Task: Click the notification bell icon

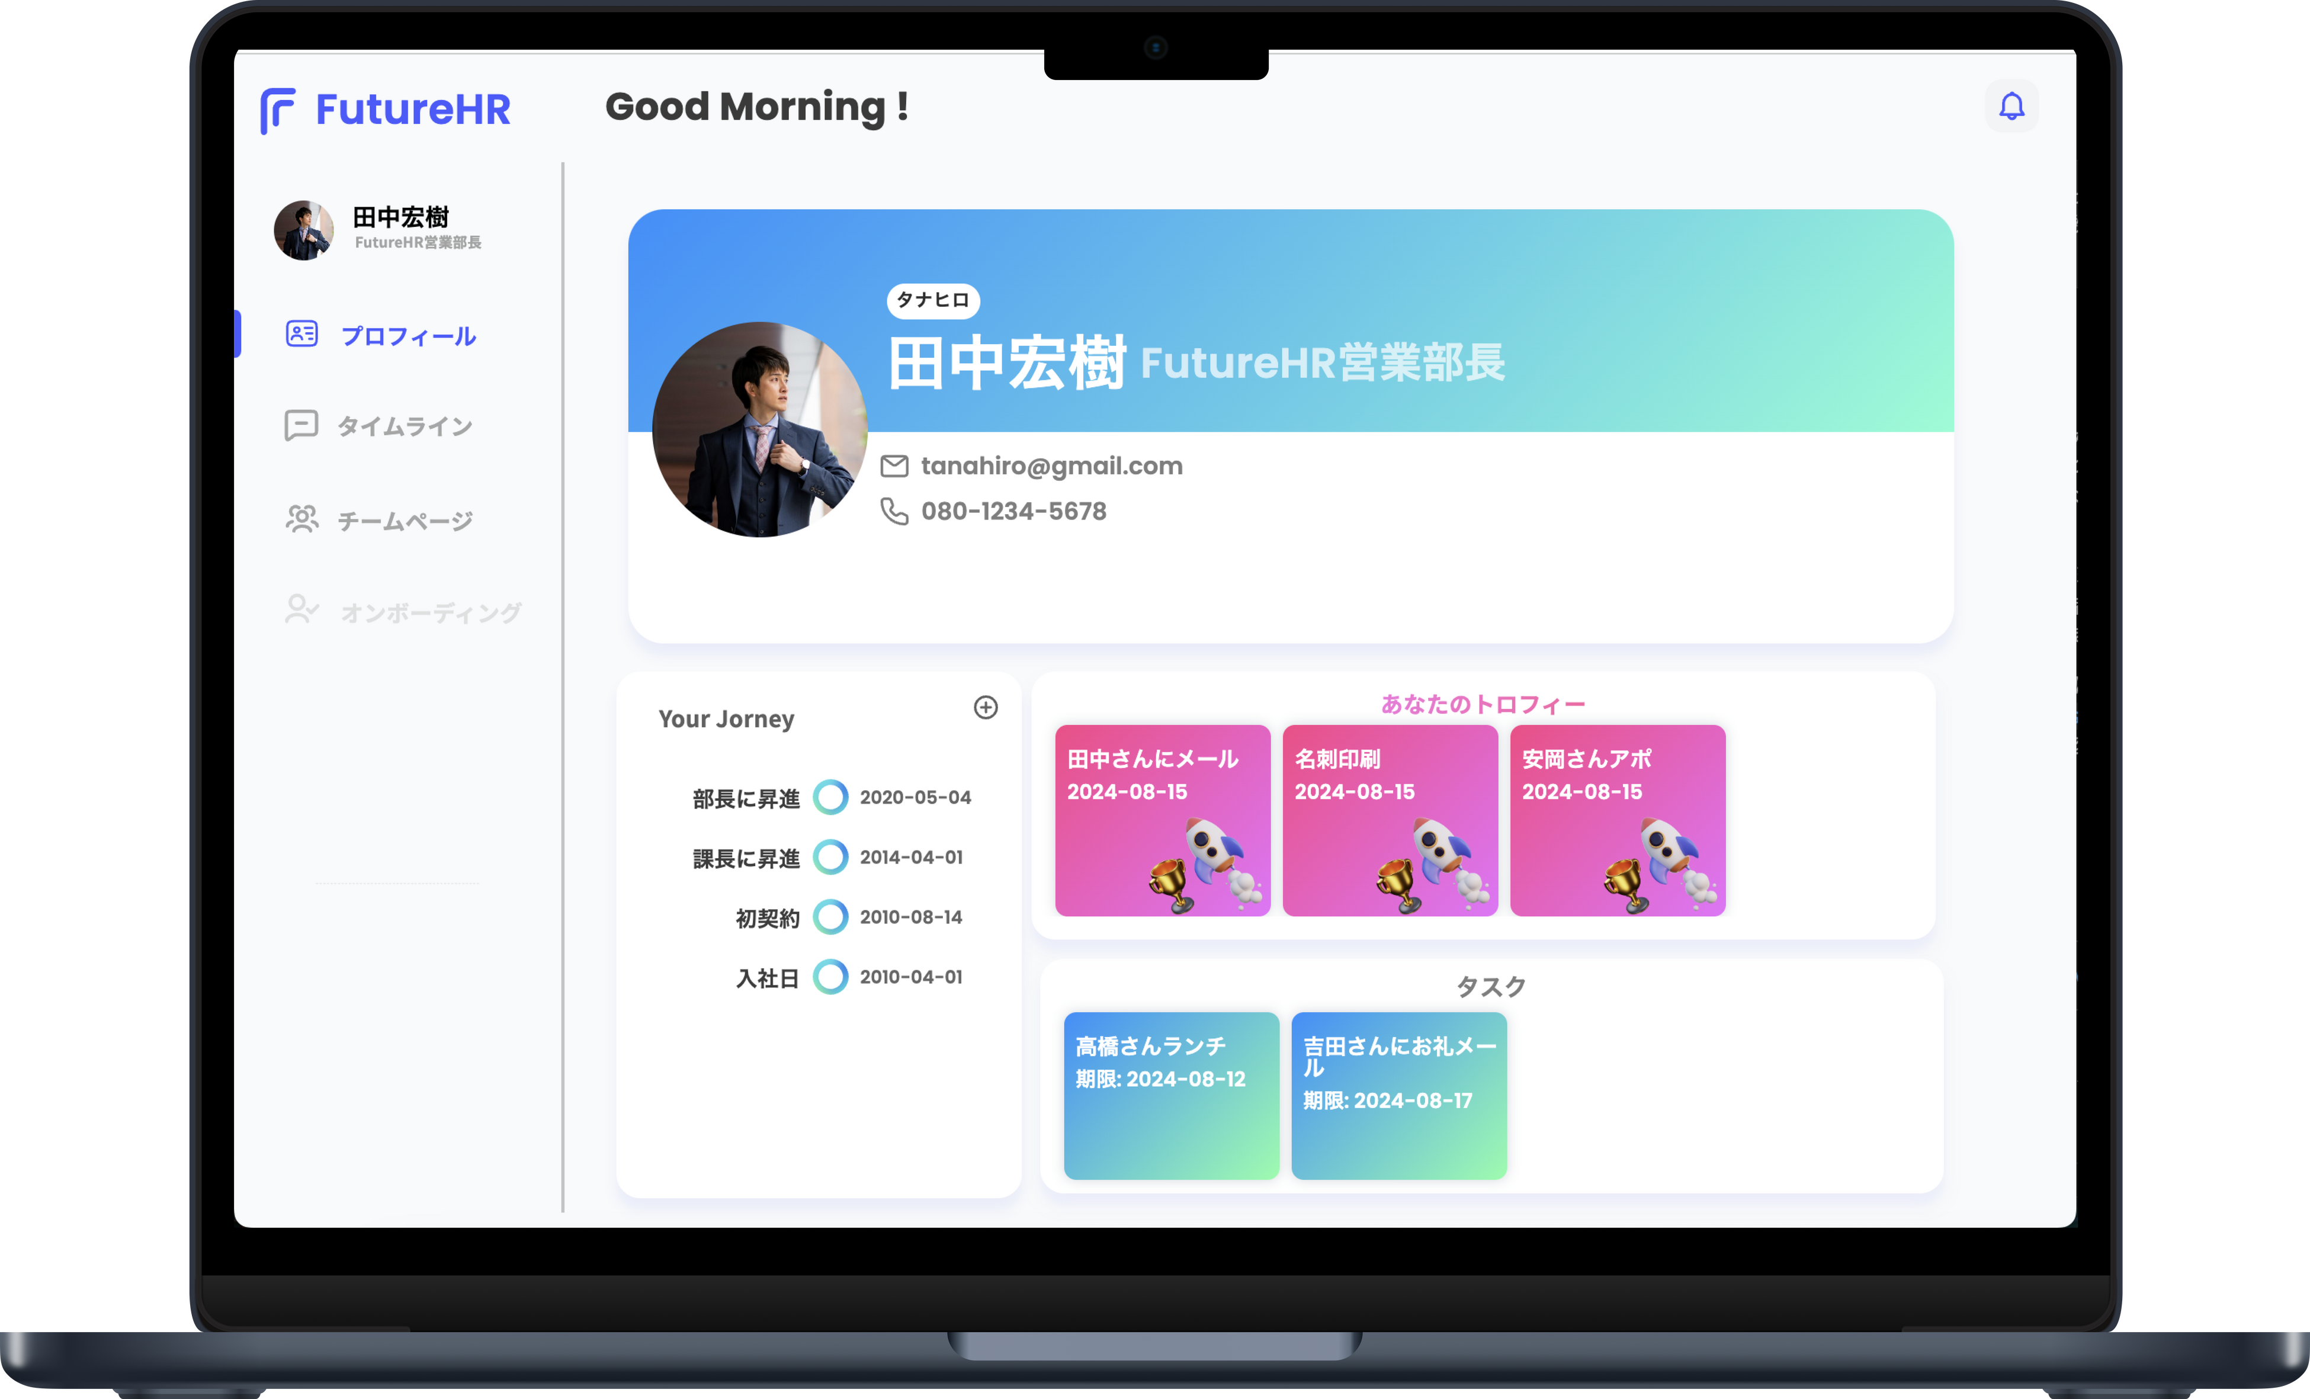Action: pos(2011,107)
